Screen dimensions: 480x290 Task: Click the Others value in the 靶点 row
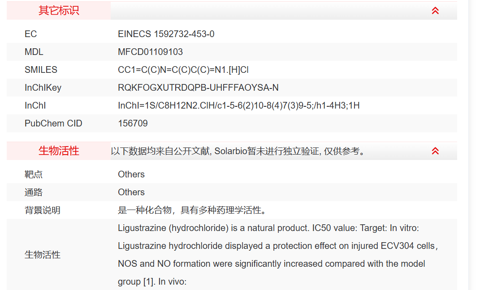(131, 174)
